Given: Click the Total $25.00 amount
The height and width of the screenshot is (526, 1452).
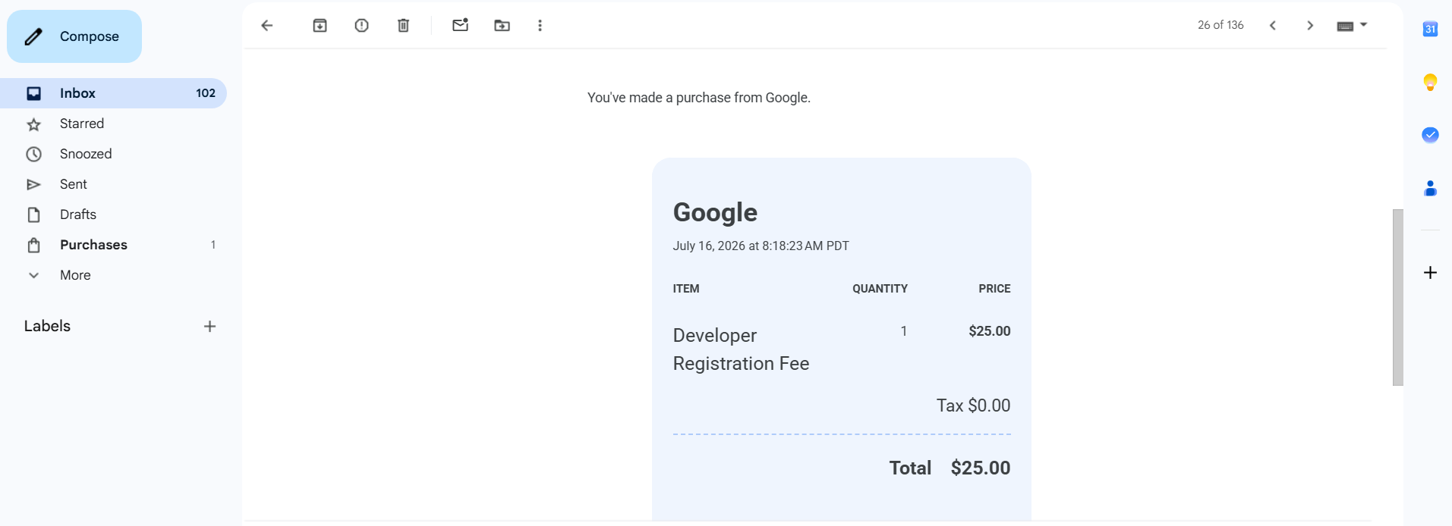Looking at the screenshot, I should click(980, 468).
